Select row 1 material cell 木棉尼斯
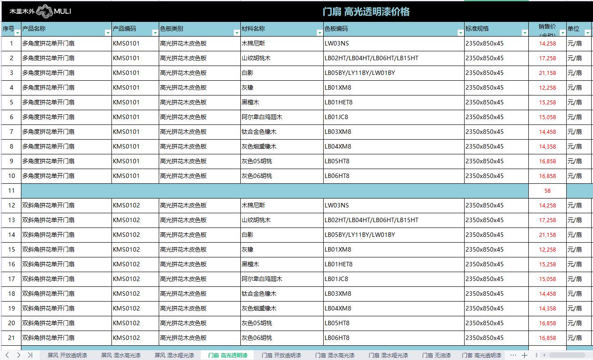593x360 pixels. 282,44
